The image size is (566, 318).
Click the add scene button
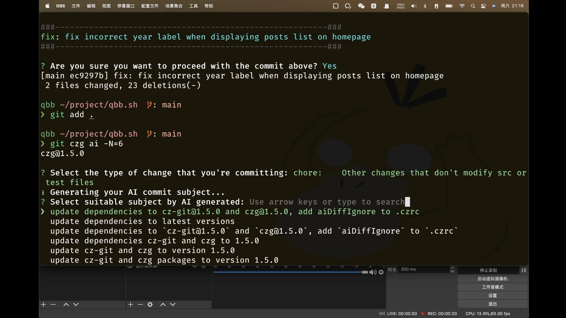pos(44,304)
